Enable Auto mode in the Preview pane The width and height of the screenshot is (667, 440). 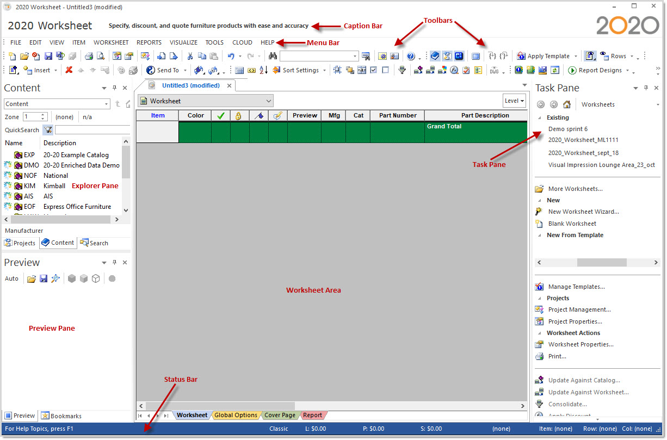(x=11, y=278)
